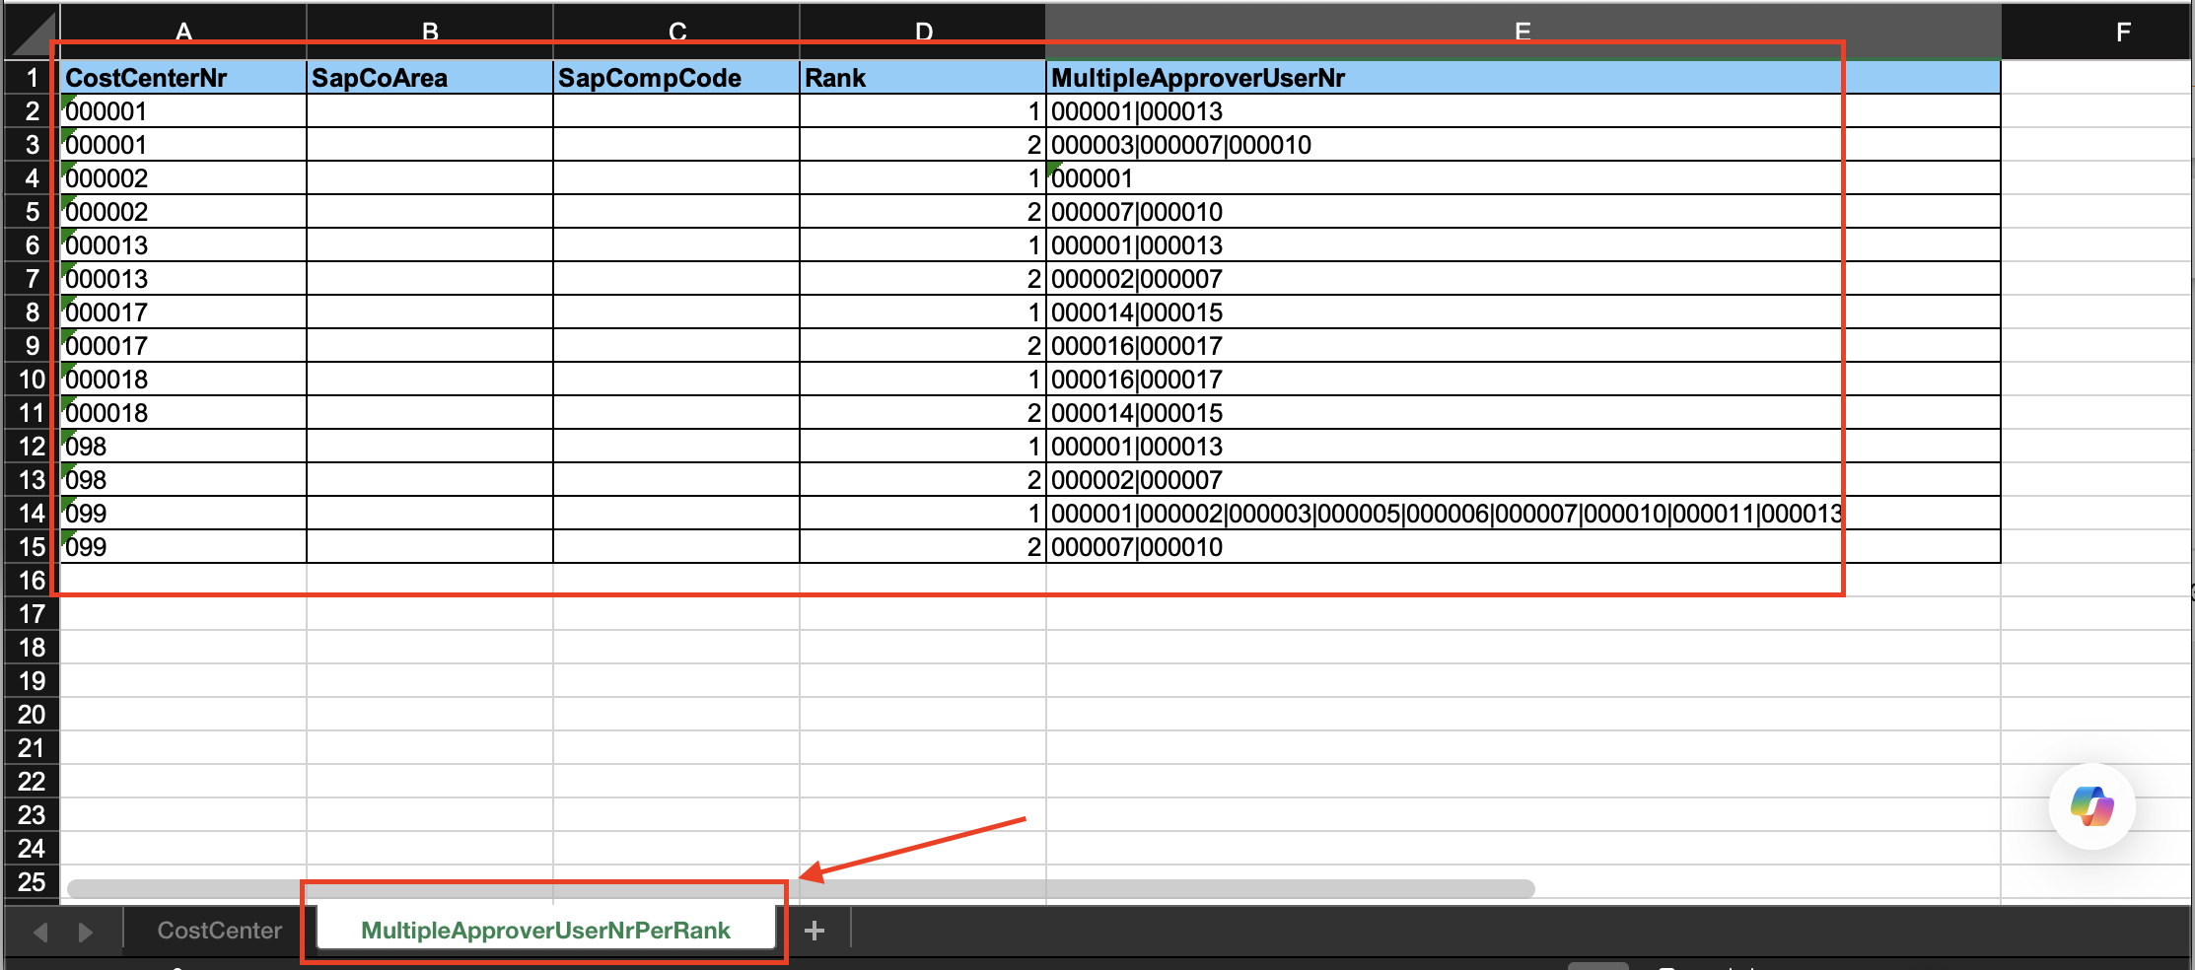This screenshot has height=970, width=2195.
Task: Select cell A10 with 000018
Action: point(183,380)
